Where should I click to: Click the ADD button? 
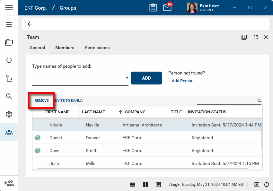point(146,78)
